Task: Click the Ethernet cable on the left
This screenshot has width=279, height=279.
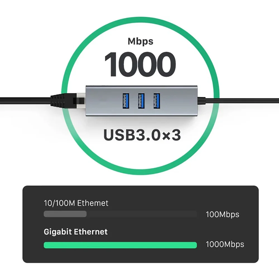Action: click(25, 100)
